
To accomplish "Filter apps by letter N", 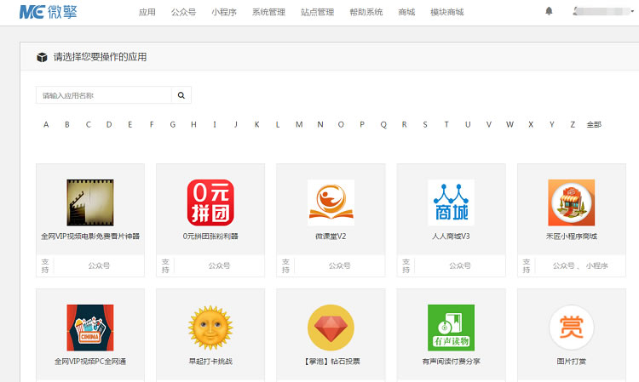I will (x=320, y=124).
